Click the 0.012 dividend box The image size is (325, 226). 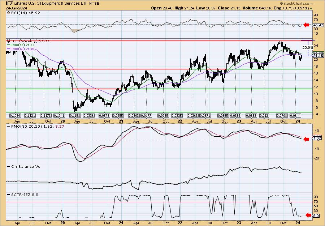[x=264, y=115]
